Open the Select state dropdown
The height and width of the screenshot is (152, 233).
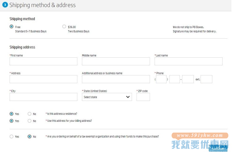(107, 97)
